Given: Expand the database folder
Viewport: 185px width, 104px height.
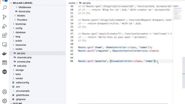Looking at the screenshot, I should point(14,32).
